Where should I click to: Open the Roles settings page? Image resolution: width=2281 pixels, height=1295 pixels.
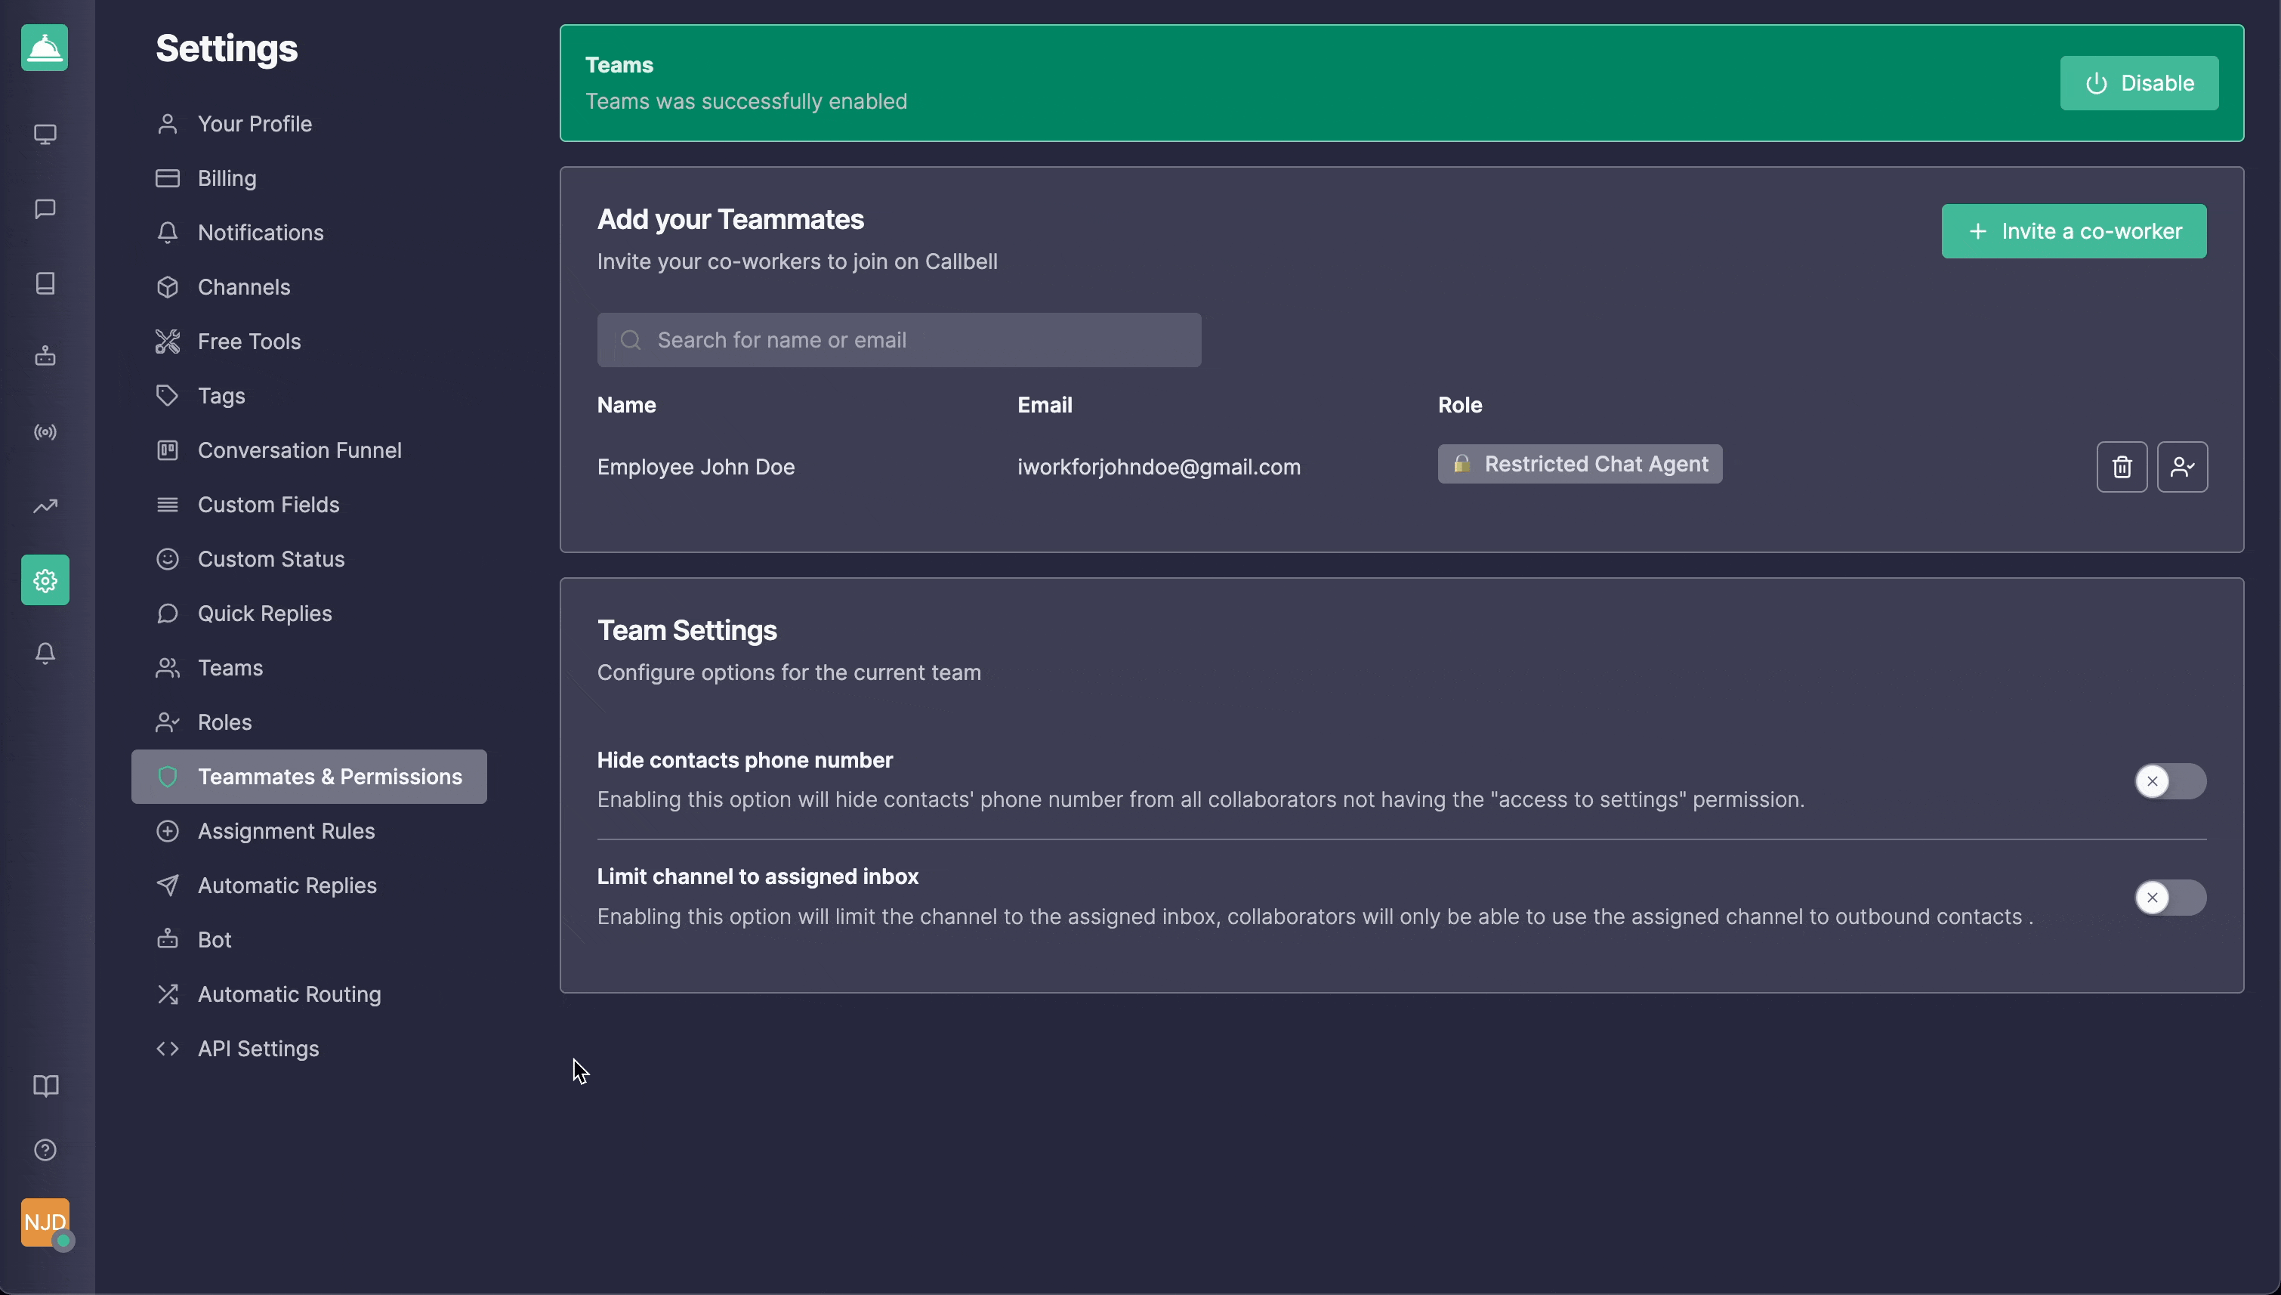tap(225, 722)
